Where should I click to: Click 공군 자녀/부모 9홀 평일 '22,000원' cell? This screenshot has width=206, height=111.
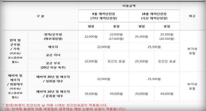(91, 61)
